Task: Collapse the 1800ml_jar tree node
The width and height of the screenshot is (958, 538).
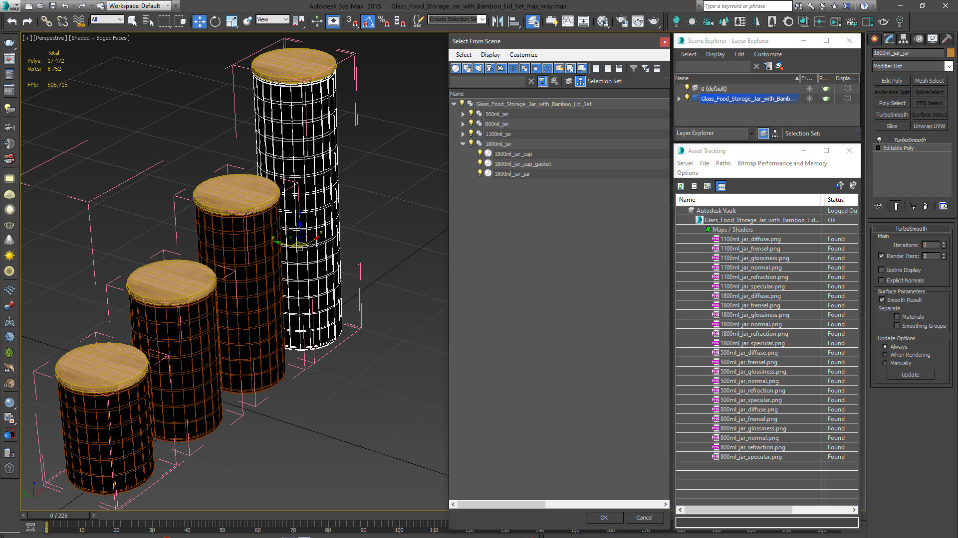Action: coord(463,144)
